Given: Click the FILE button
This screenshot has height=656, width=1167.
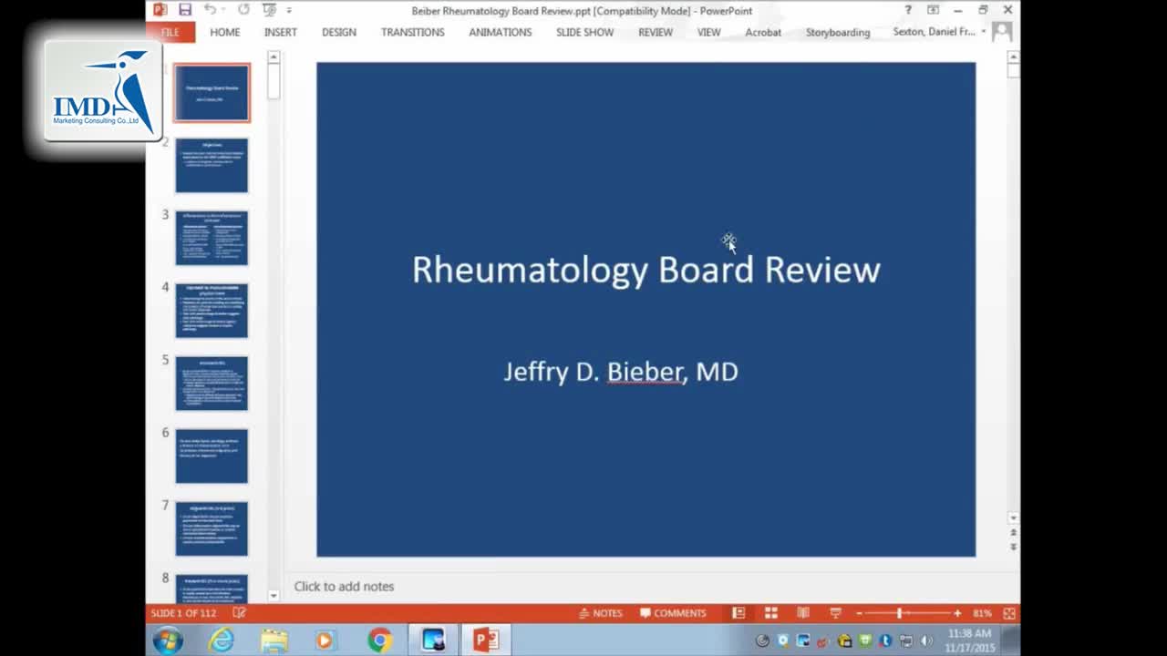Looking at the screenshot, I should [x=170, y=32].
